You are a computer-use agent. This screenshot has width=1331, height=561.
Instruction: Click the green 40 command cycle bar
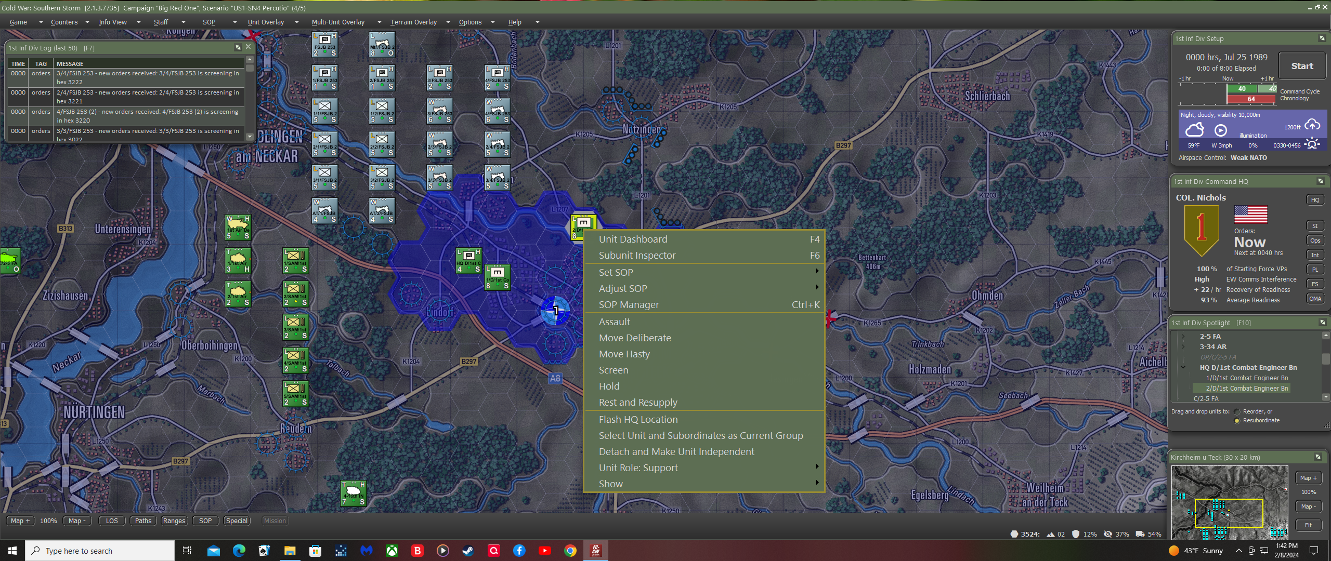point(1242,89)
